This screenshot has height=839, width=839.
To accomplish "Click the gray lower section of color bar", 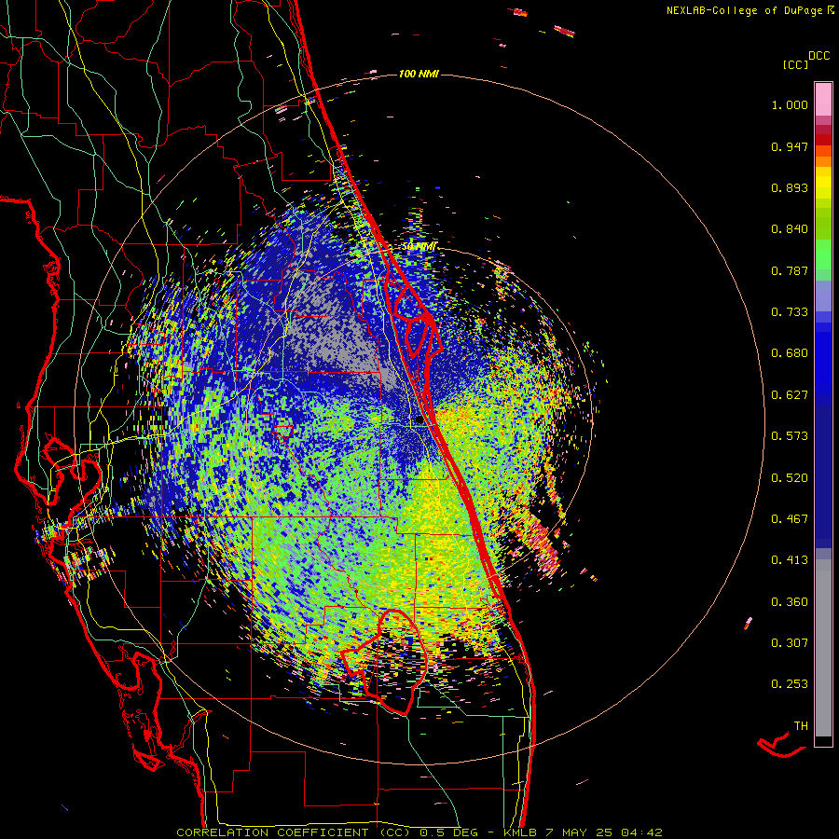I will click(x=823, y=648).
